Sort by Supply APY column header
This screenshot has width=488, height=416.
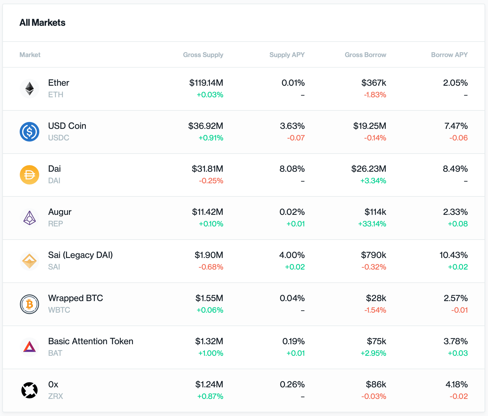coord(287,55)
